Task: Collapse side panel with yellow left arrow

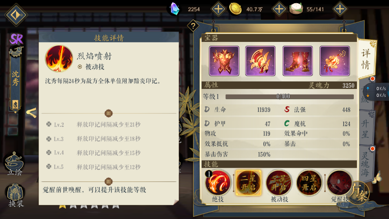Action: [32, 113]
